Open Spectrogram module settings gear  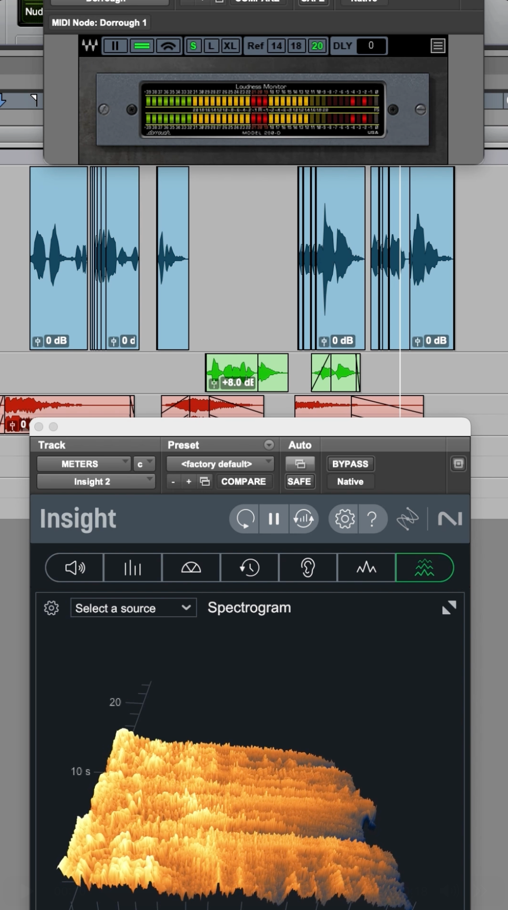pyautogui.click(x=51, y=608)
